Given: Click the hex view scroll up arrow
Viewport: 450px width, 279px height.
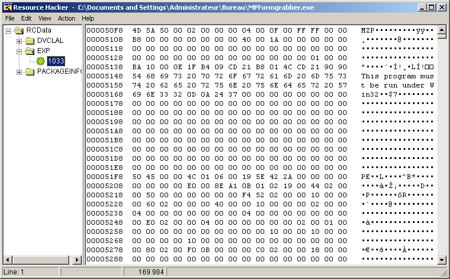Looking at the screenshot, I should [442, 30].
